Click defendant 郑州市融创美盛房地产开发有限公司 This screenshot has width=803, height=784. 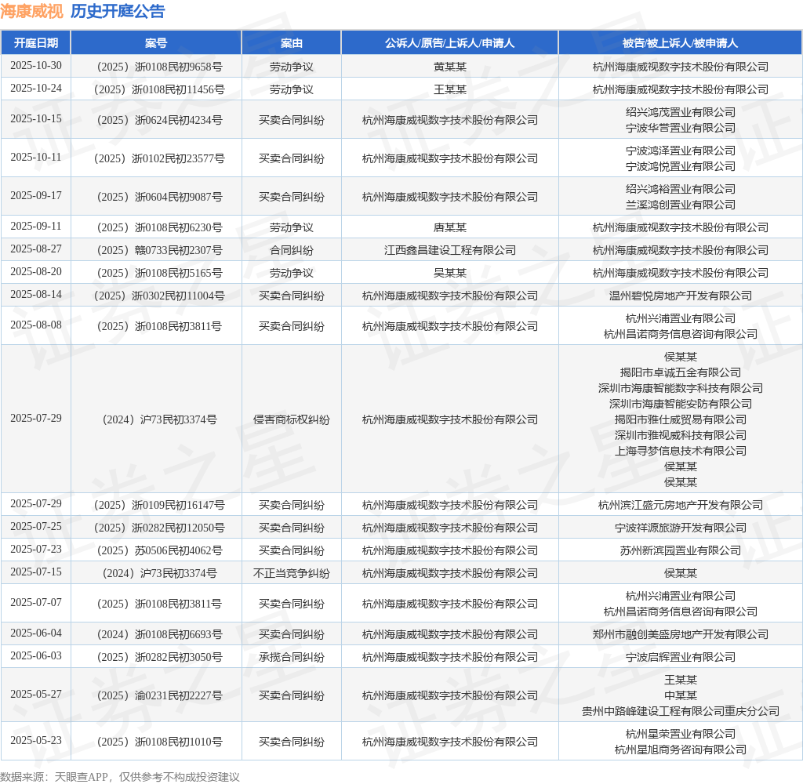(x=680, y=634)
